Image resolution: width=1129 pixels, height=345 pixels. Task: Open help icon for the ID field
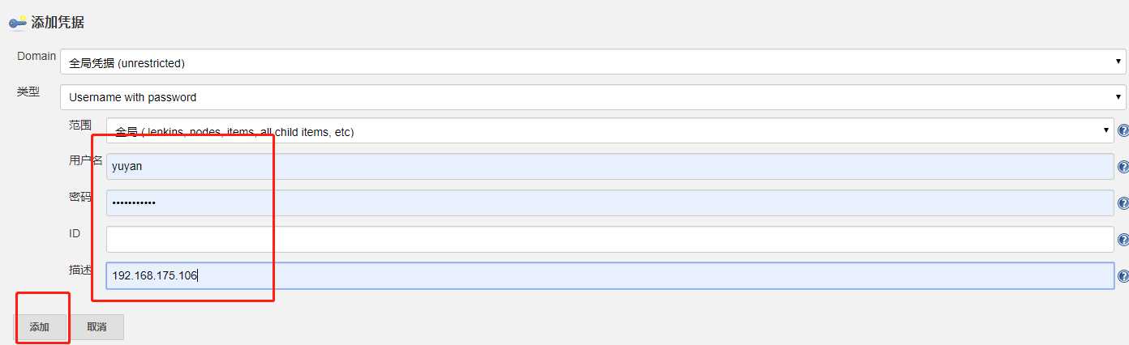(1123, 240)
